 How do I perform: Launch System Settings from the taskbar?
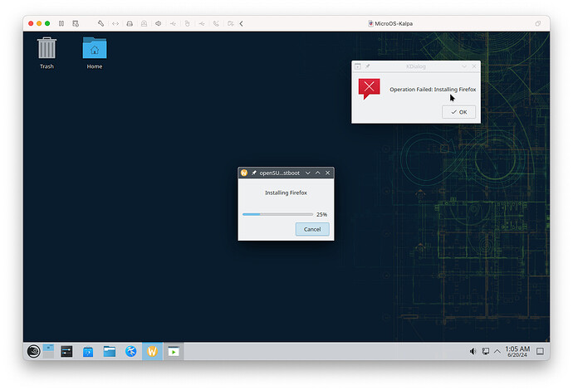pos(66,351)
